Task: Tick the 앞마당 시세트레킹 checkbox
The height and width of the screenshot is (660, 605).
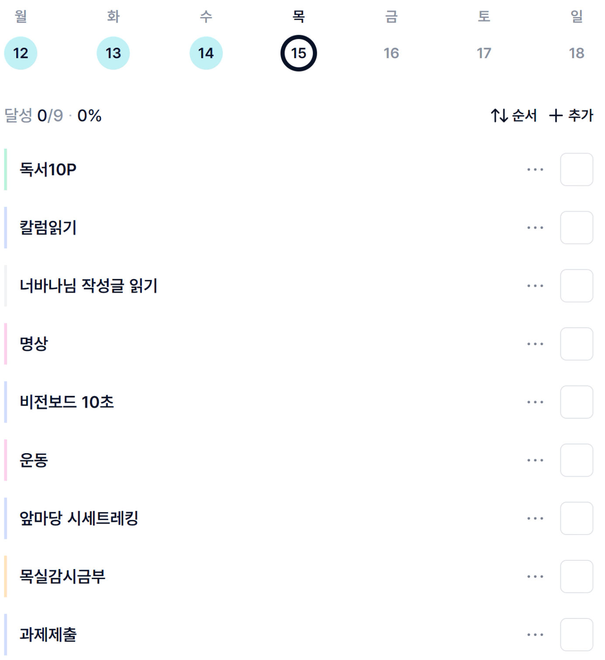Action: pos(576,518)
